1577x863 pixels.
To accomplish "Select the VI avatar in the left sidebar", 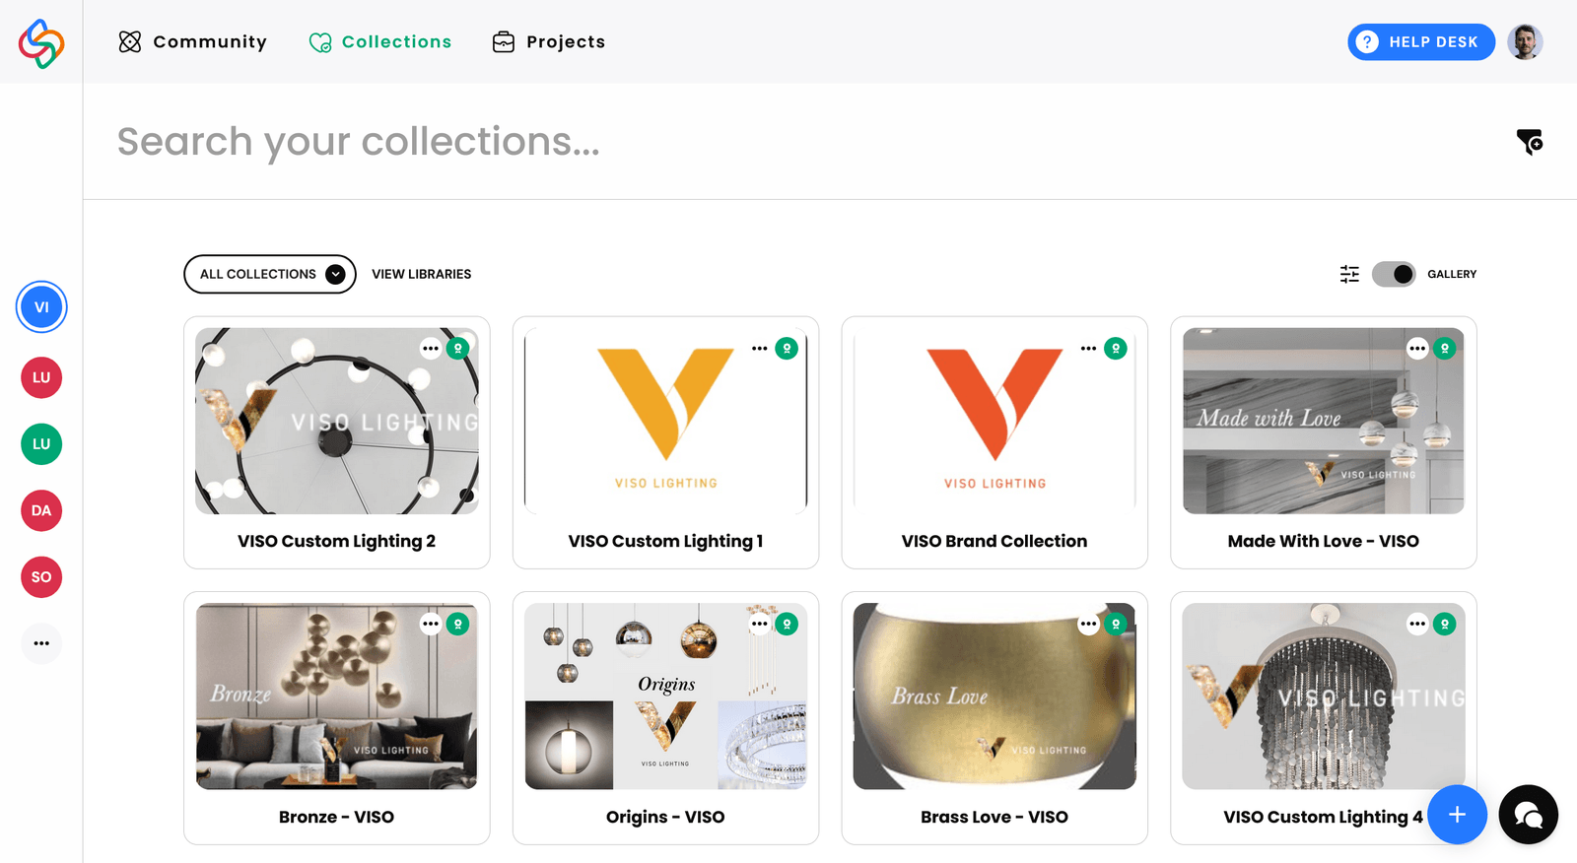I will (40, 306).
